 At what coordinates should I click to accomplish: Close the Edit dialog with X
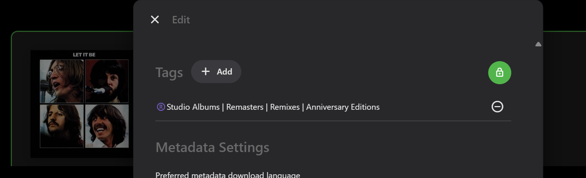pos(155,20)
